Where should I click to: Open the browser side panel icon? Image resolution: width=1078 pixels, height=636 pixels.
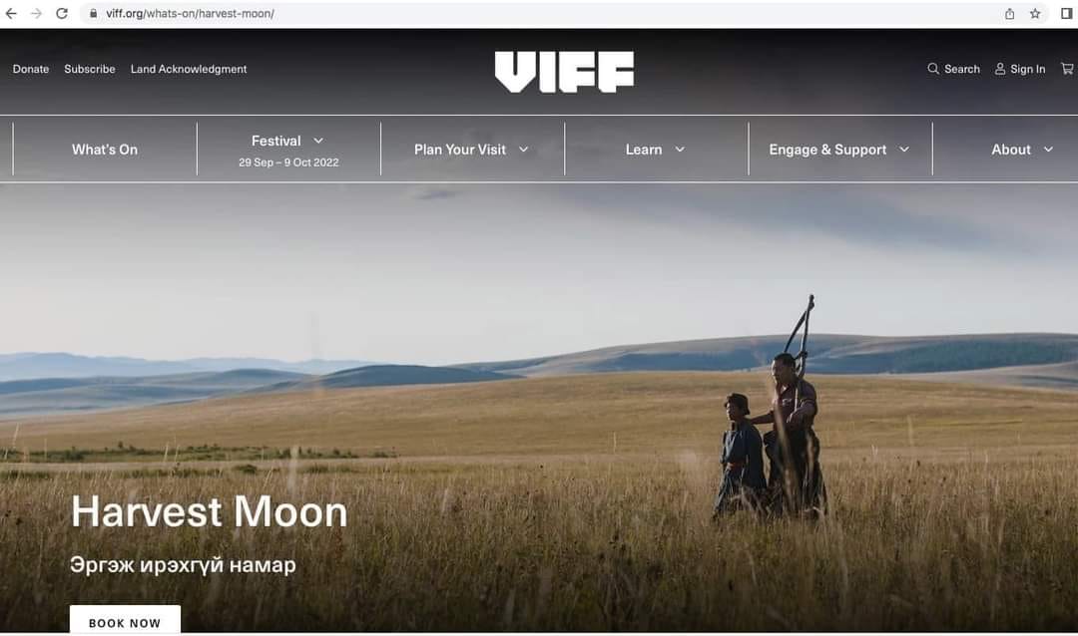click(x=1066, y=13)
